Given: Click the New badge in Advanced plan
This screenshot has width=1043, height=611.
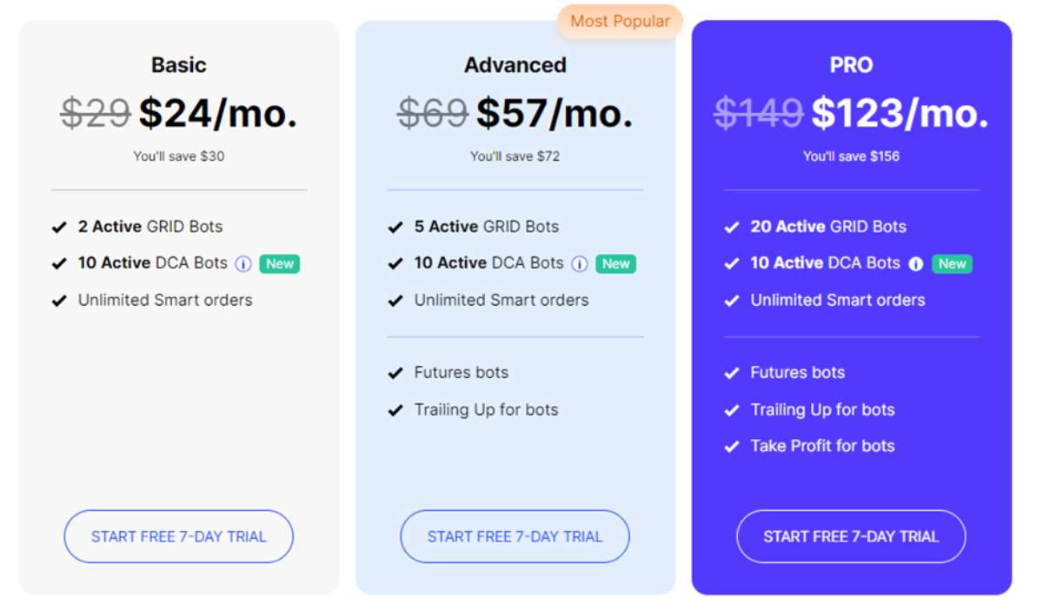Looking at the screenshot, I should (x=615, y=264).
